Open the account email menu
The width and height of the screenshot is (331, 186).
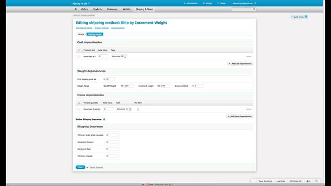click(243, 4)
